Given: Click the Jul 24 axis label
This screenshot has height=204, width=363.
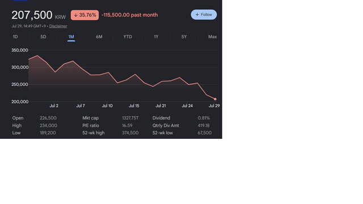Looking at the screenshot, I should pos(187,106).
